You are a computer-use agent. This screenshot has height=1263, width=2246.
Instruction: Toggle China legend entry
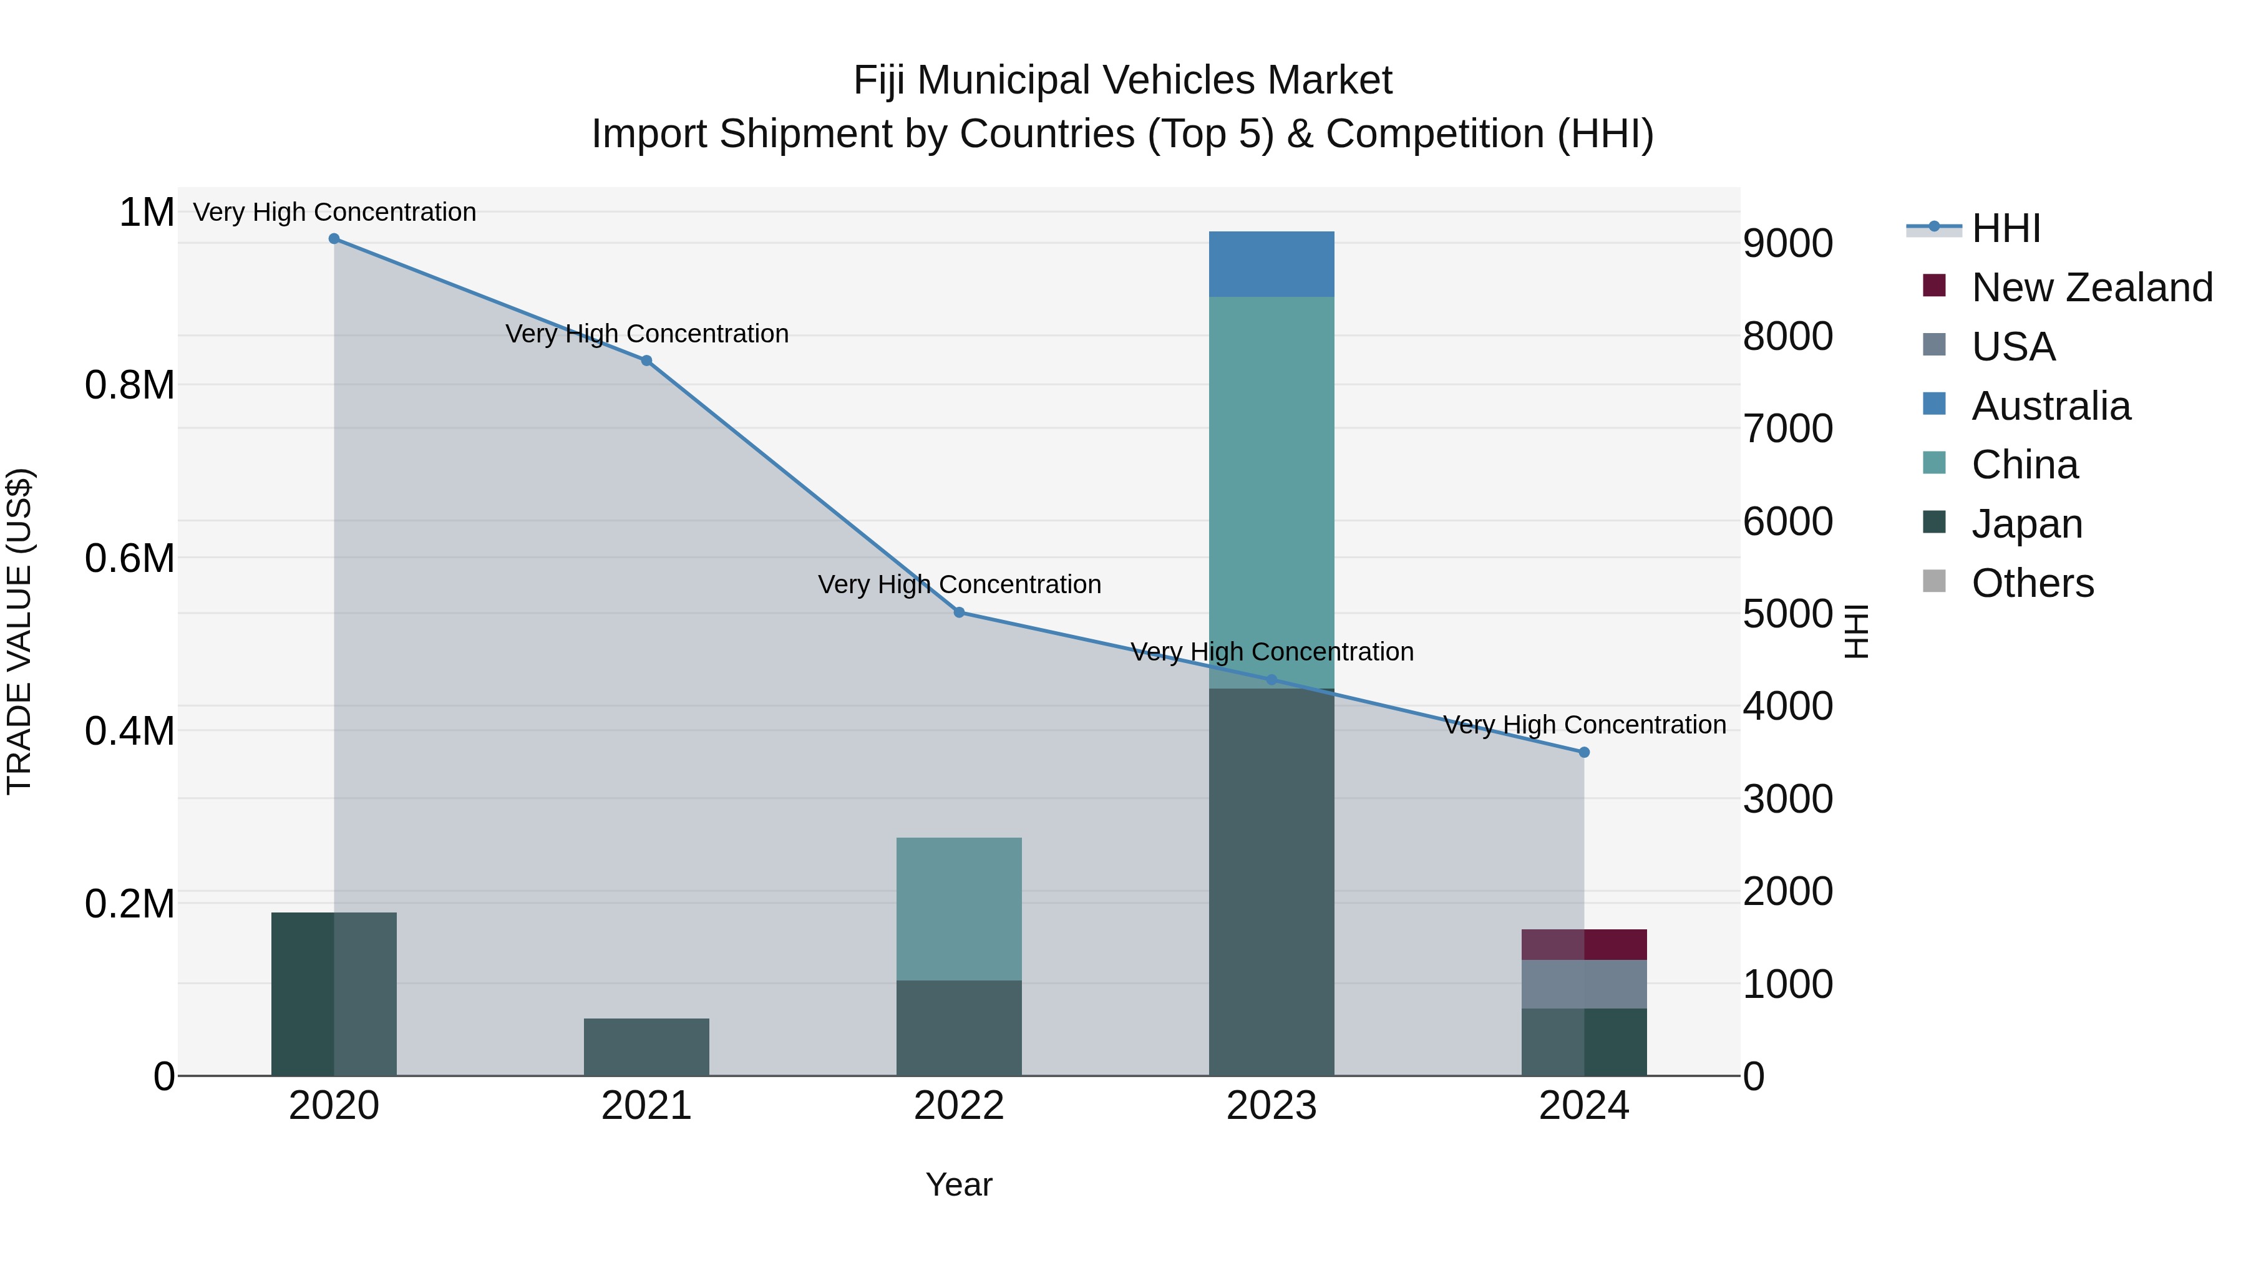pos(2000,465)
